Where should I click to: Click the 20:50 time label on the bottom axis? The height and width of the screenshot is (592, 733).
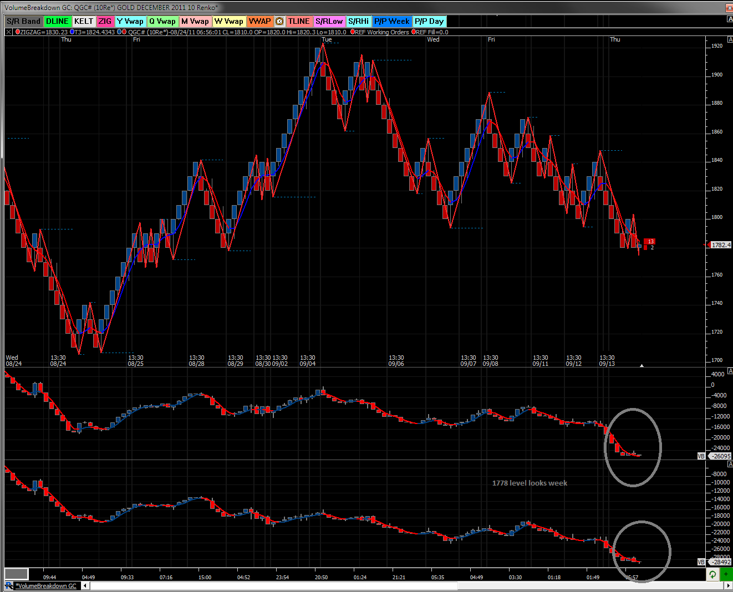(x=321, y=577)
